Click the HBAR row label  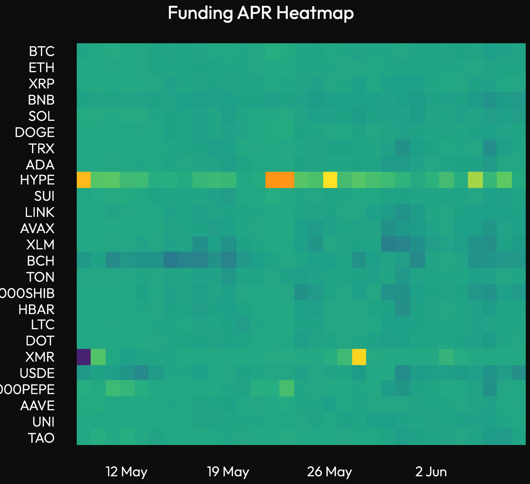pos(37,310)
